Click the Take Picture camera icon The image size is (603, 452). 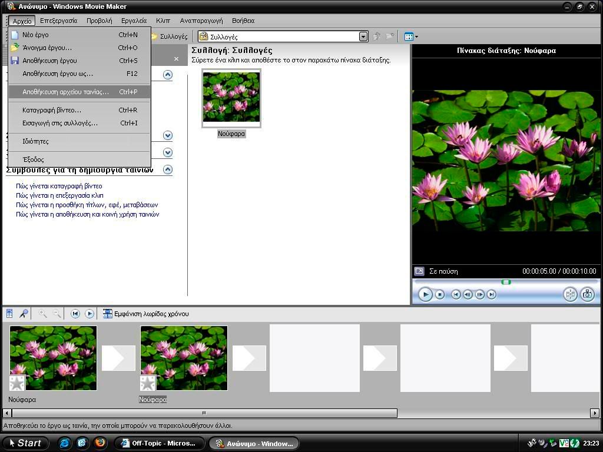pos(587,294)
